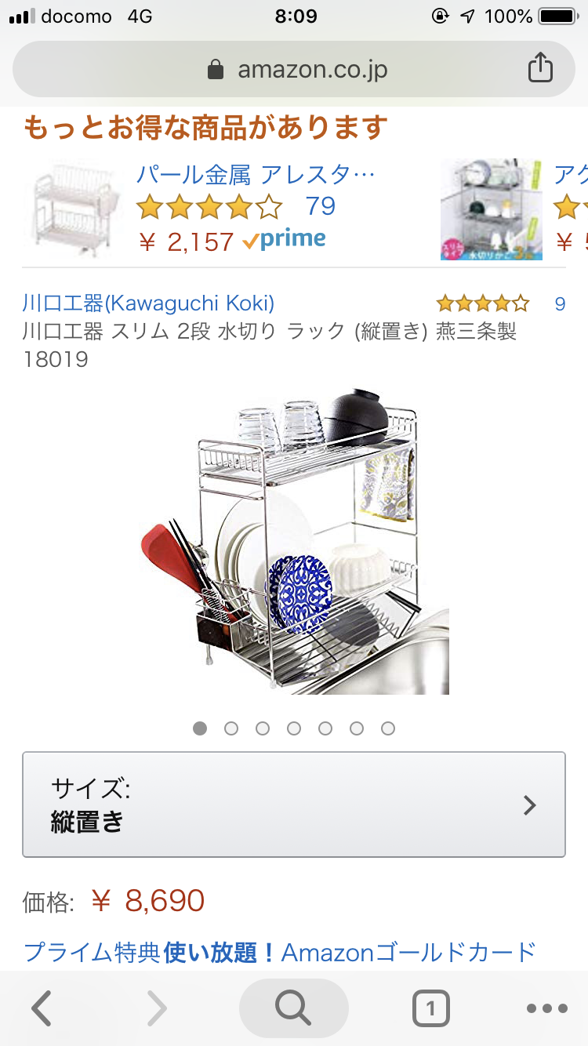Tap the four-star rating icons of Kawaguchi Koki product
Viewport: 588px width, 1046px height.
483,303
